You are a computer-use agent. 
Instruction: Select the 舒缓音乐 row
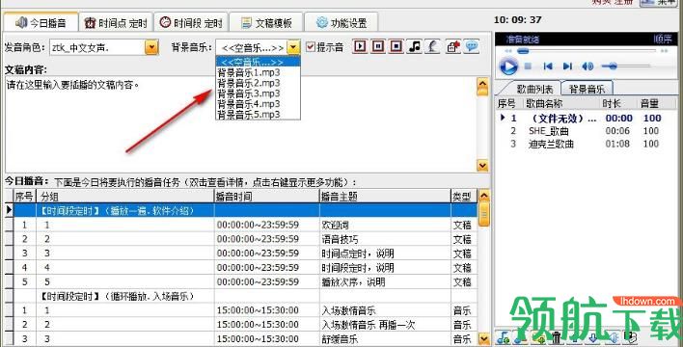pyautogui.click(x=246, y=338)
